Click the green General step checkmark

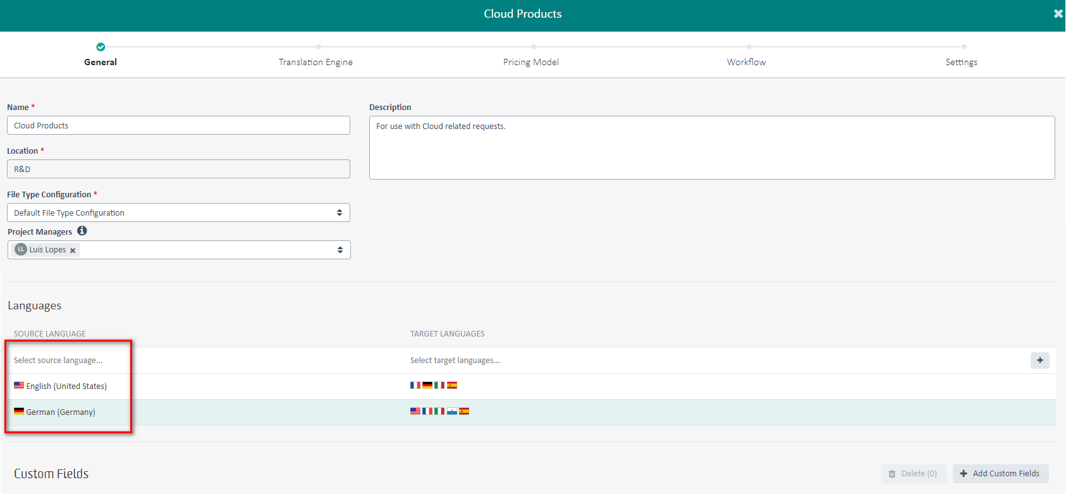(x=101, y=47)
